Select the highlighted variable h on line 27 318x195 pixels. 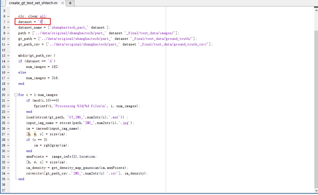click(28, 134)
